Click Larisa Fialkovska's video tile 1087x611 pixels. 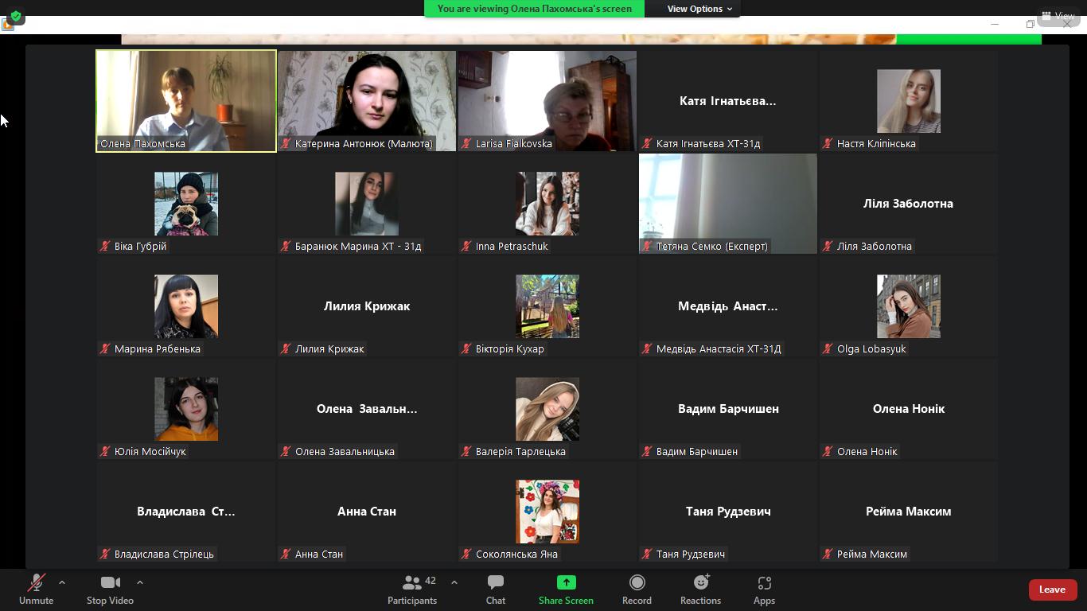tap(547, 100)
